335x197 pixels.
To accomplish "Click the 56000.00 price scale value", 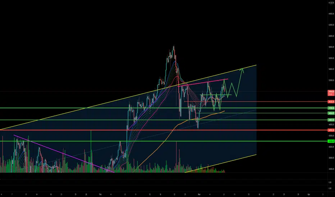I will click(x=331, y=58).
